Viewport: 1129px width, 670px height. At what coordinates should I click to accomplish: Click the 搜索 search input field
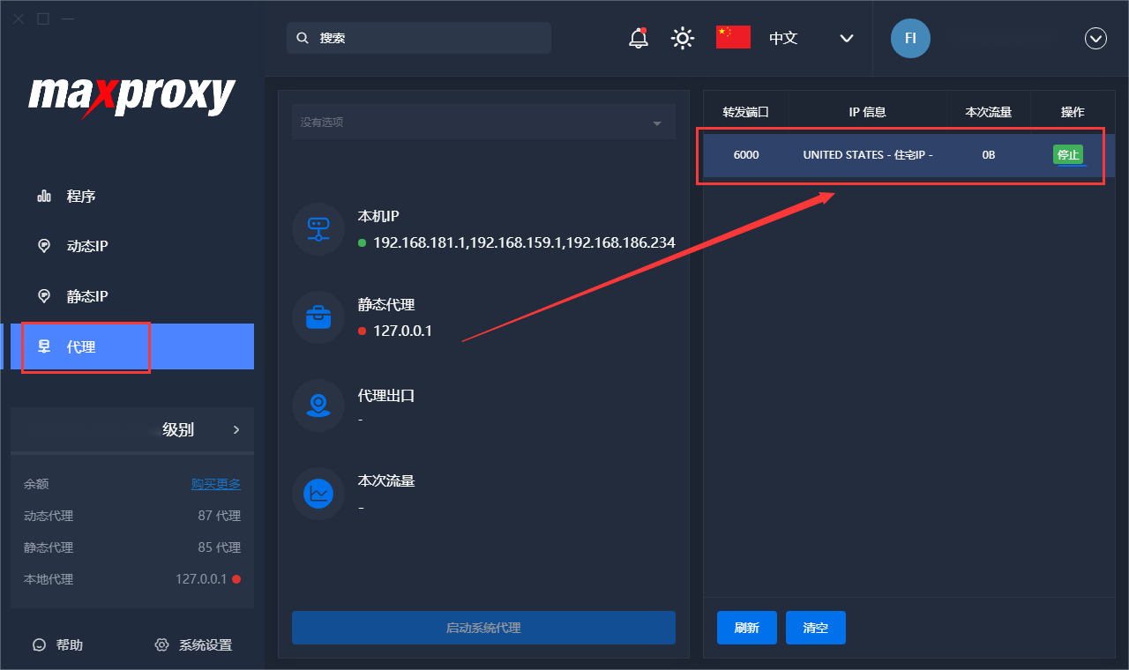point(419,37)
